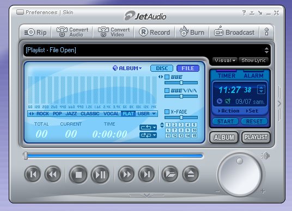This screenshot has height=211, width=292.
Task: Open the Rip CD tool
Action: point(35,32)
